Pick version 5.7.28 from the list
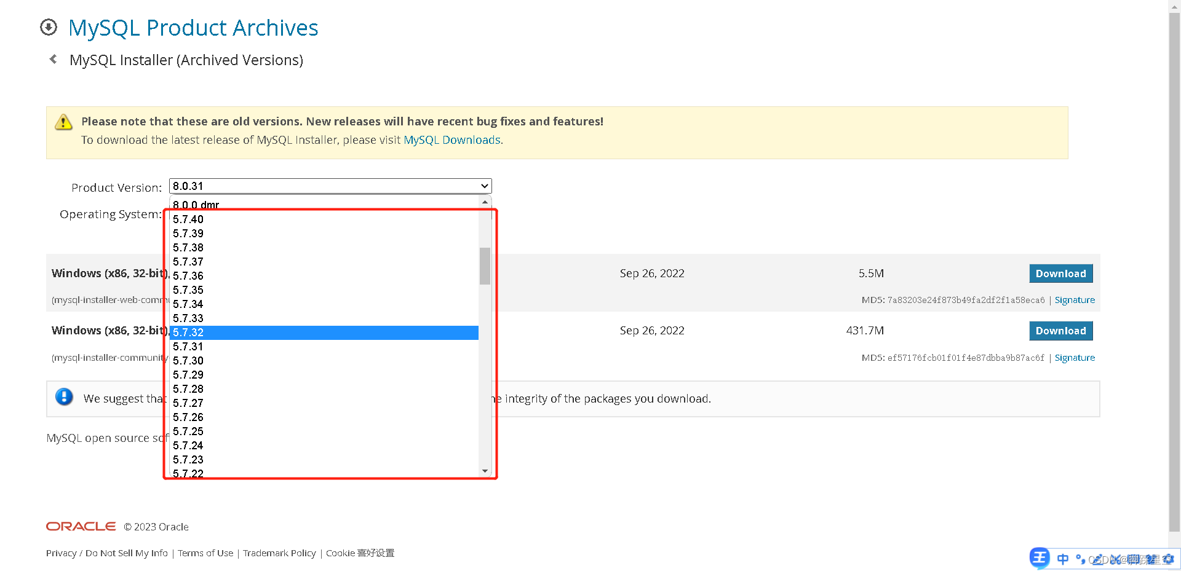 pos(324,389)
